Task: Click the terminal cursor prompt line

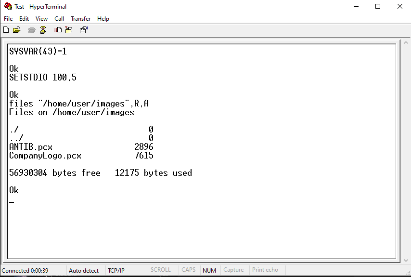Action: (12, 202)
